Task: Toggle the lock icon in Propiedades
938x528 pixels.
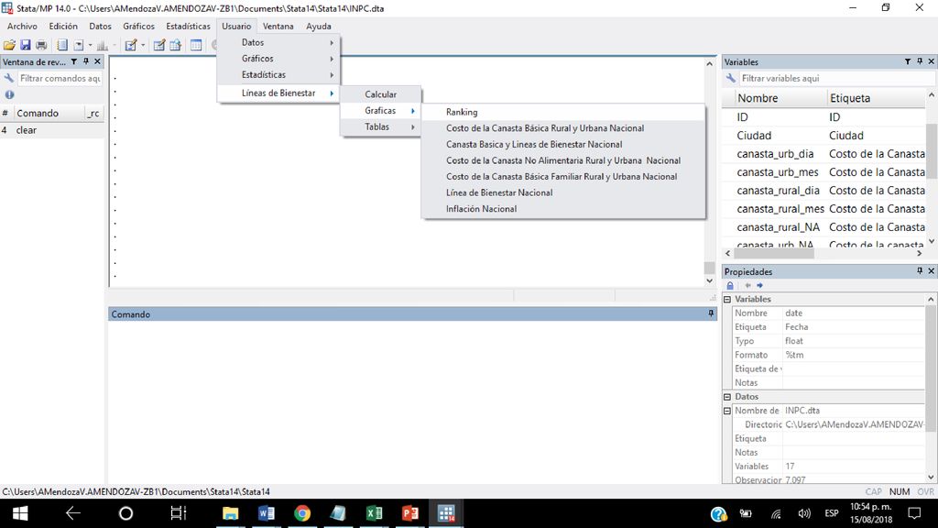Action: 730,286
